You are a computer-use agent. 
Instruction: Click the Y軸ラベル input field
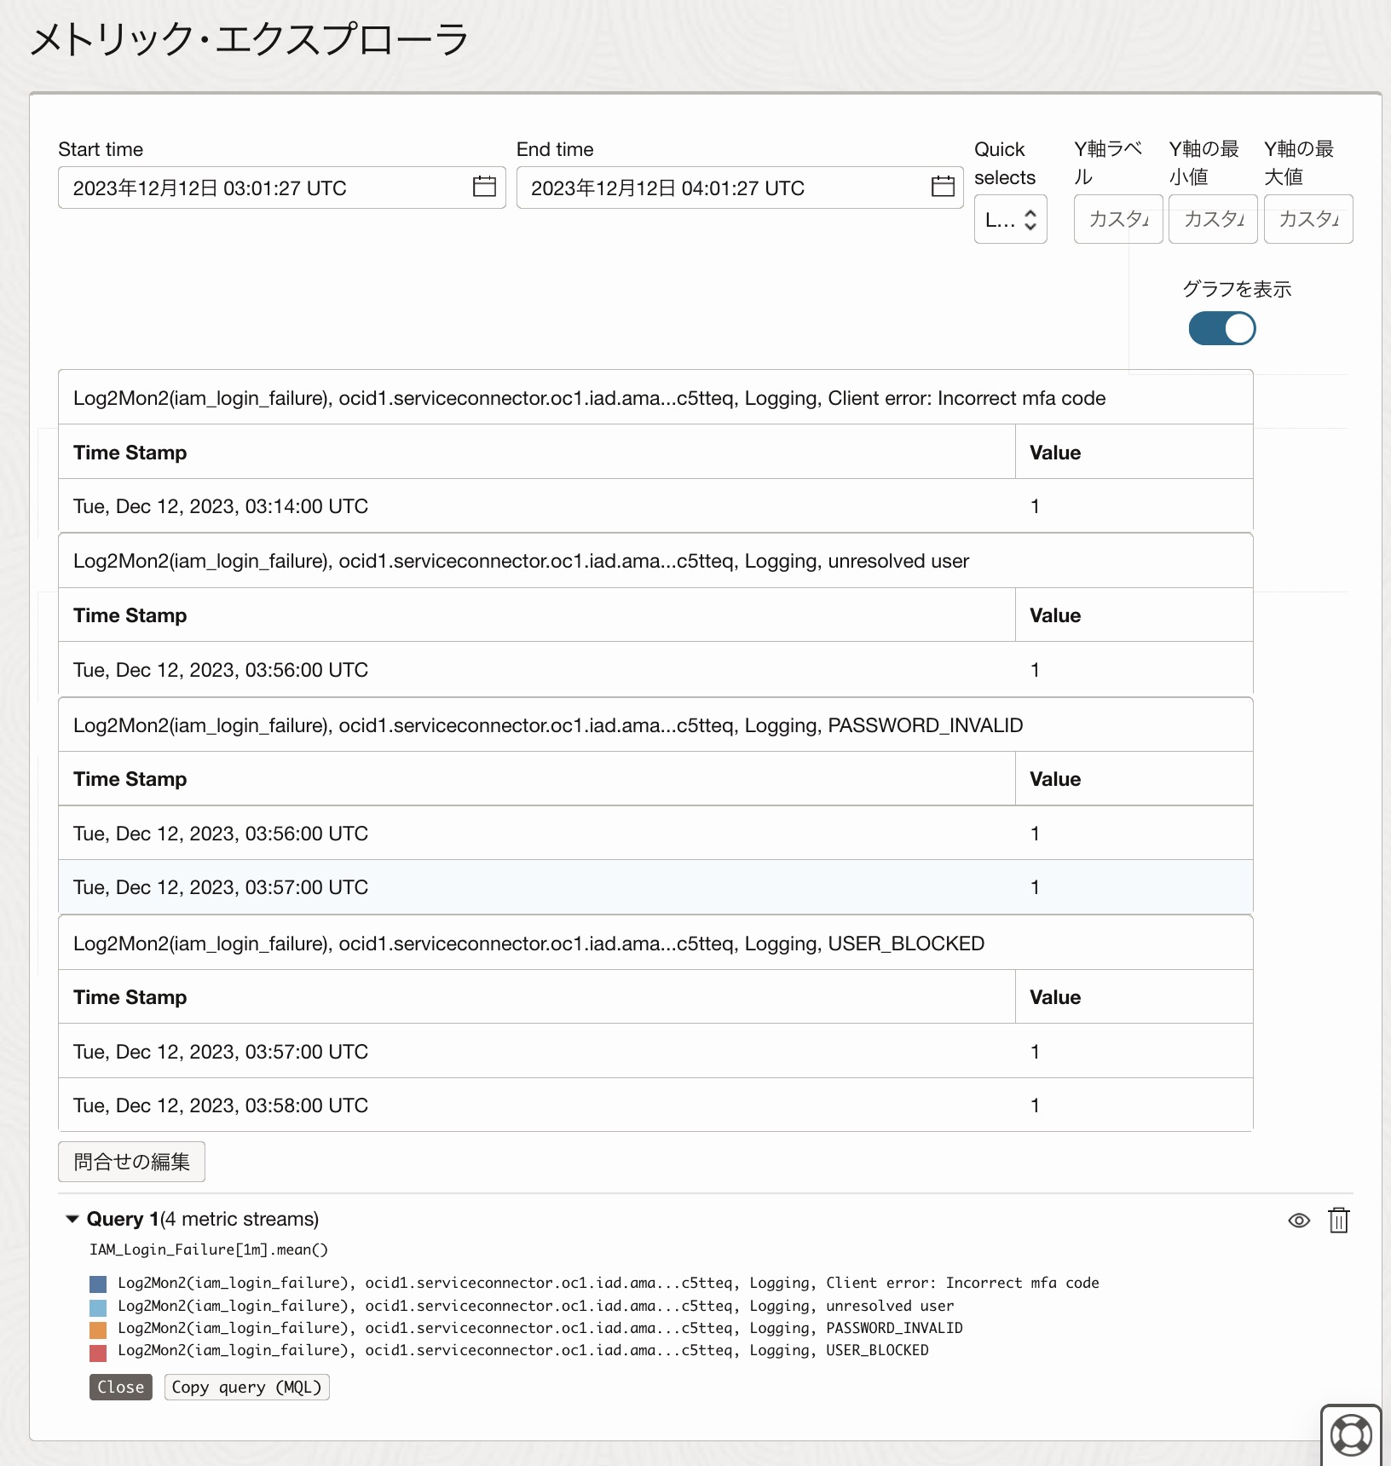[1117, 220]
